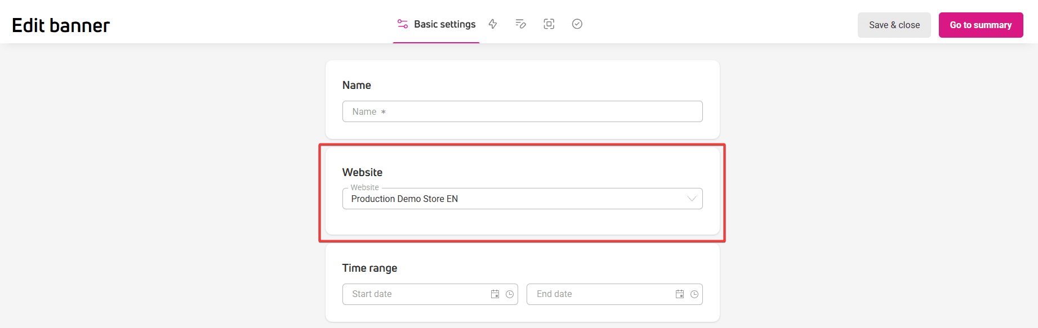Open the End date calendar picker
1038x328 pixels.
[x=680, y=294]
